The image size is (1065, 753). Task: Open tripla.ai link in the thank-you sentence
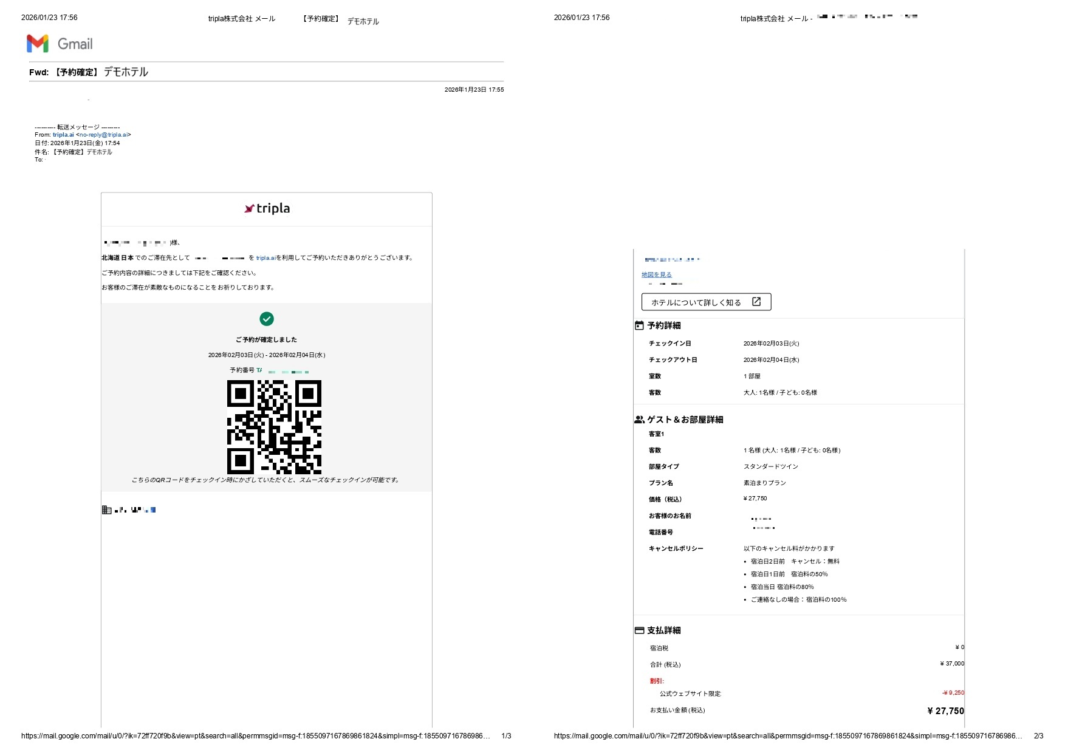(265, 258)
